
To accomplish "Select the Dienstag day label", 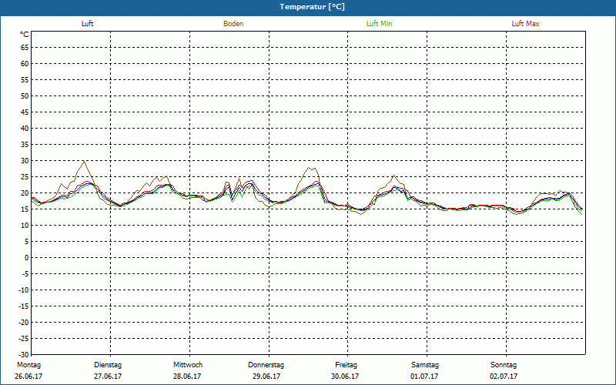I will [108, 365].
